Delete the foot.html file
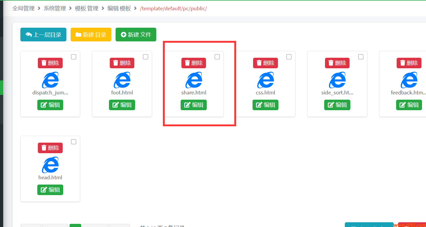The width and height of the screenshot is (426, 227). (122, 63)
